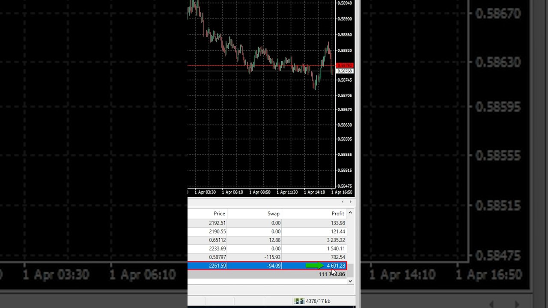The image size is (548, 308).
Task: Click the 0.58860 label on price axis
Action: point(345,35)
